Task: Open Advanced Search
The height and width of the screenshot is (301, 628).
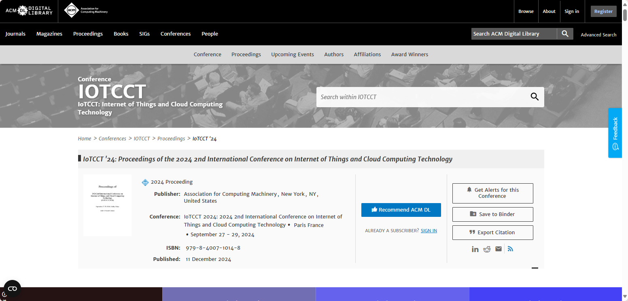Action: tap(598, 35)
